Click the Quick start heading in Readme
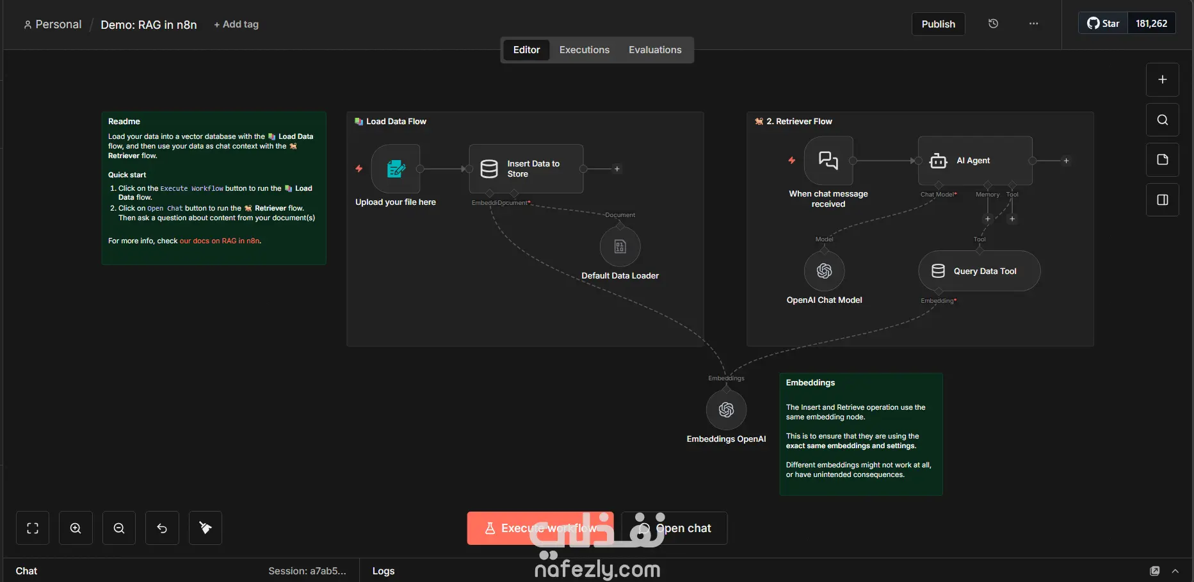 pos(127,175)
